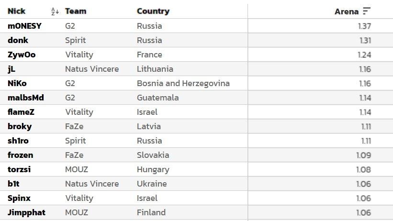Click the Guatemala country cell
The image size is (393, 221).
(x=157, y=98)
